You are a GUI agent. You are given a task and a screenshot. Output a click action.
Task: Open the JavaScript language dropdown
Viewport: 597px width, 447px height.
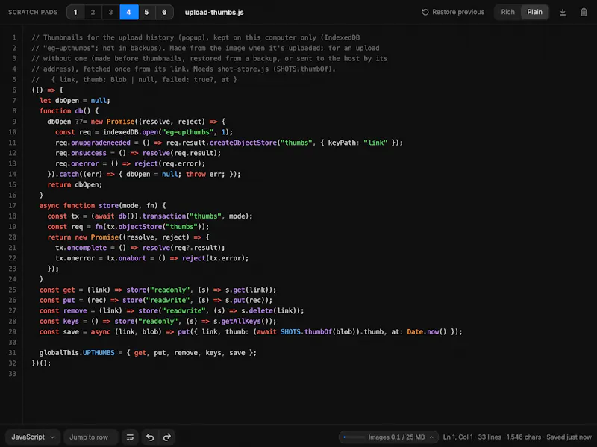click(x=33, y=437)
